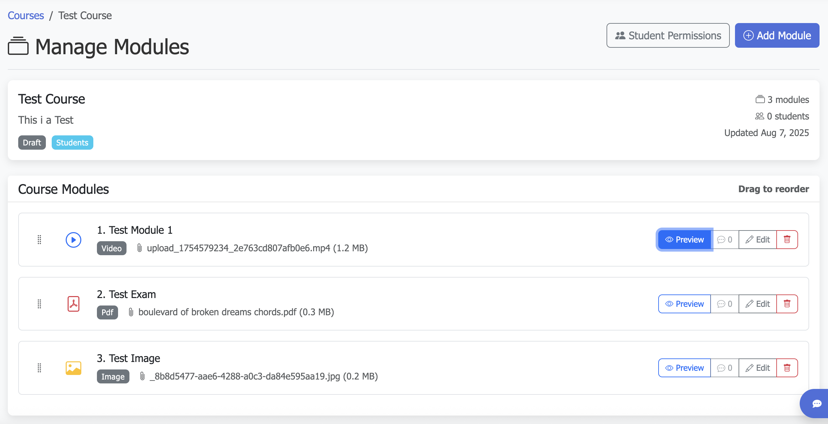Click the picture icon for Test Image
828x424 pixels.
[73, 368]
